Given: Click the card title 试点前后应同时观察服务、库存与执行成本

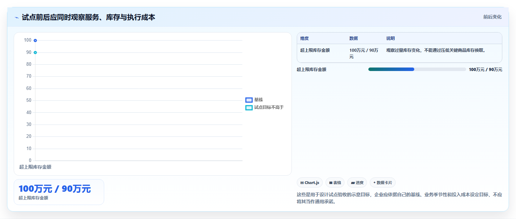Looking at the screenshot, I should 88,17.
